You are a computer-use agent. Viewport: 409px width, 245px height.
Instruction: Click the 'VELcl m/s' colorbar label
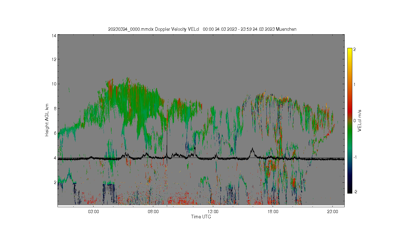click(x=360, y=121)
